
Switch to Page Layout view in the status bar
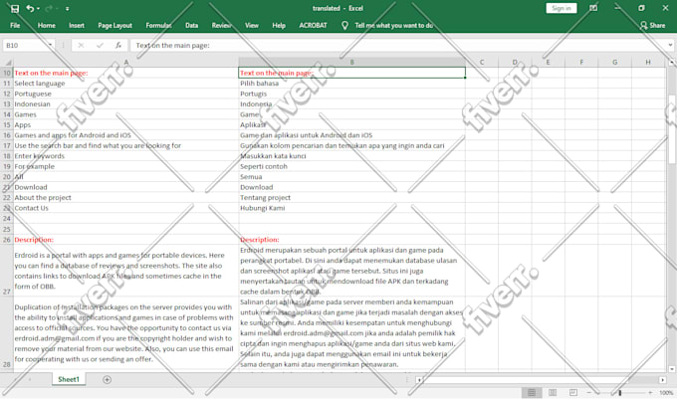(555, 393)
